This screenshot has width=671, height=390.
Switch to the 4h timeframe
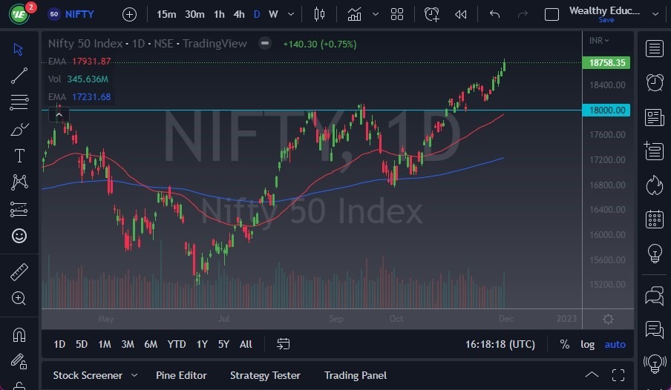tap(239, 15)
